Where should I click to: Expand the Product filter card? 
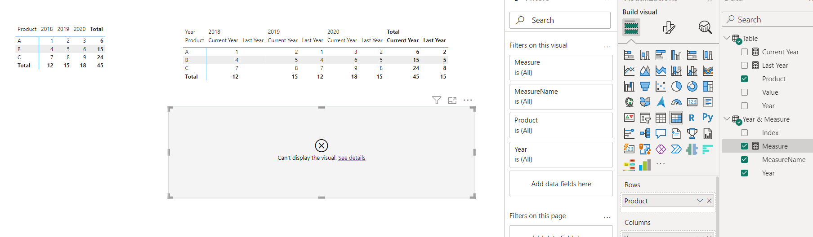tap(561, 125)
